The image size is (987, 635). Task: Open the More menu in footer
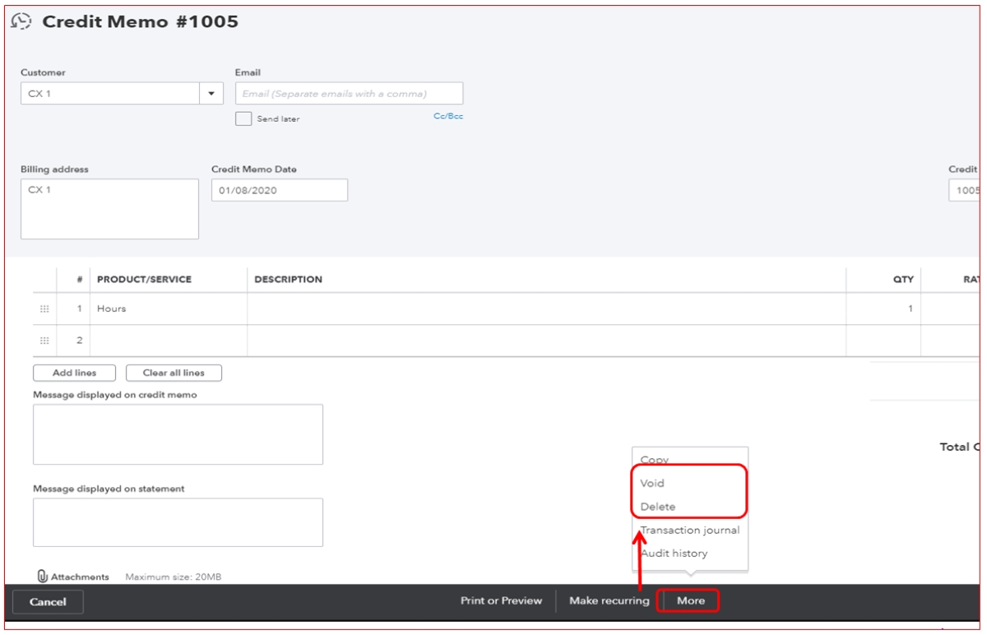pyautogui.click(x=691, y=600)
